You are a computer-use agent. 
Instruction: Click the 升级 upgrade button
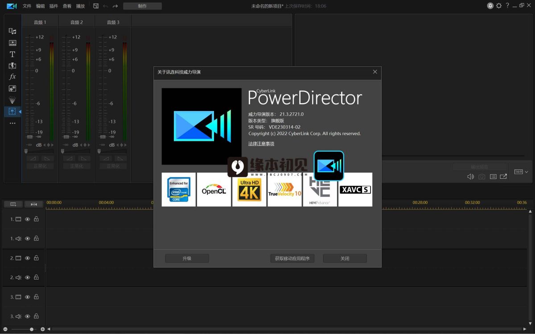pyautogui.click(x=187, y=258)
